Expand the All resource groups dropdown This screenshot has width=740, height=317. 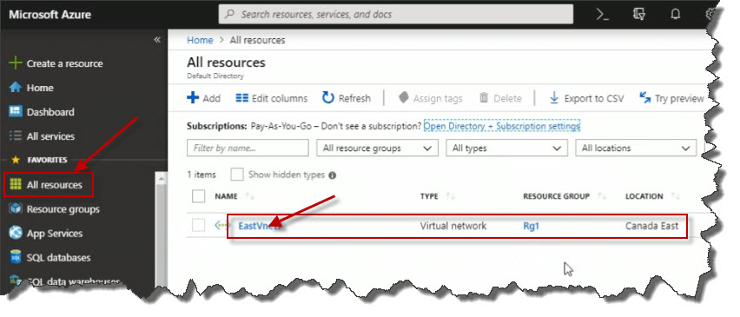377,149
